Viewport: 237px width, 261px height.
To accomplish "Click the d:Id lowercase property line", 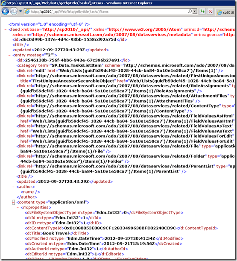I will point(63,218).
